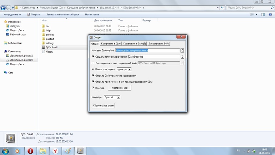Open the Windows Start menu
This screenshot has height=155, width=275.
pos(5,151)
